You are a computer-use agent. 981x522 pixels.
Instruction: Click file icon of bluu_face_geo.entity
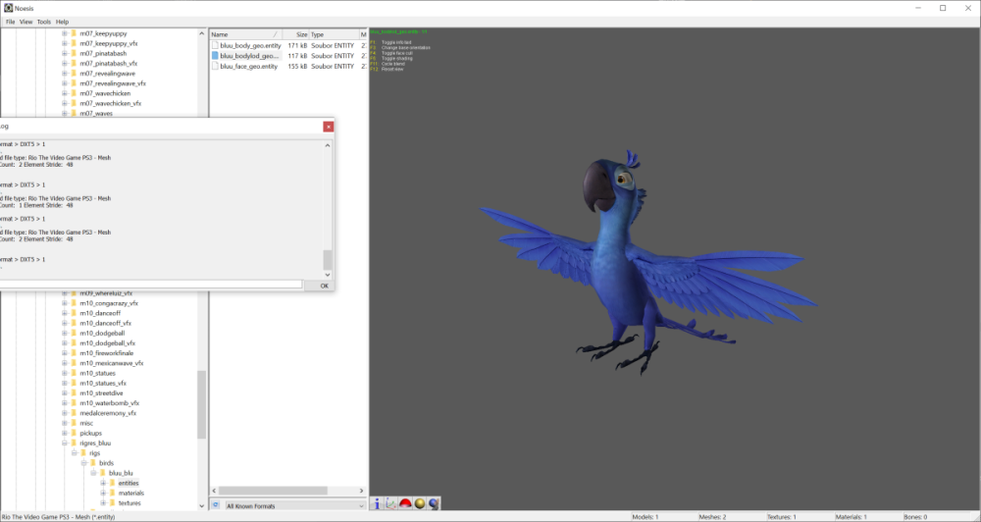pyautogui.click(x=215, y=66)
